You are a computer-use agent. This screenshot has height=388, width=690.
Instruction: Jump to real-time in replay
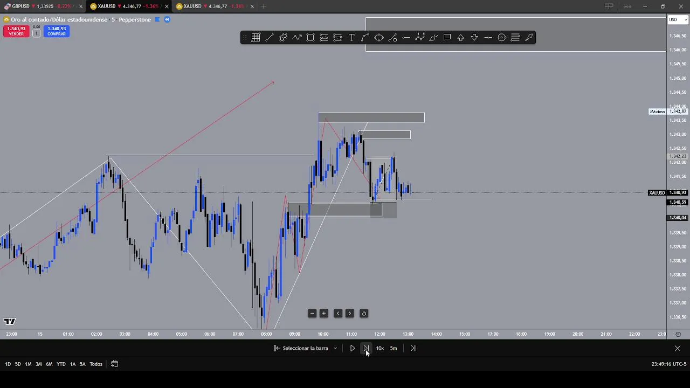(413, 348)
